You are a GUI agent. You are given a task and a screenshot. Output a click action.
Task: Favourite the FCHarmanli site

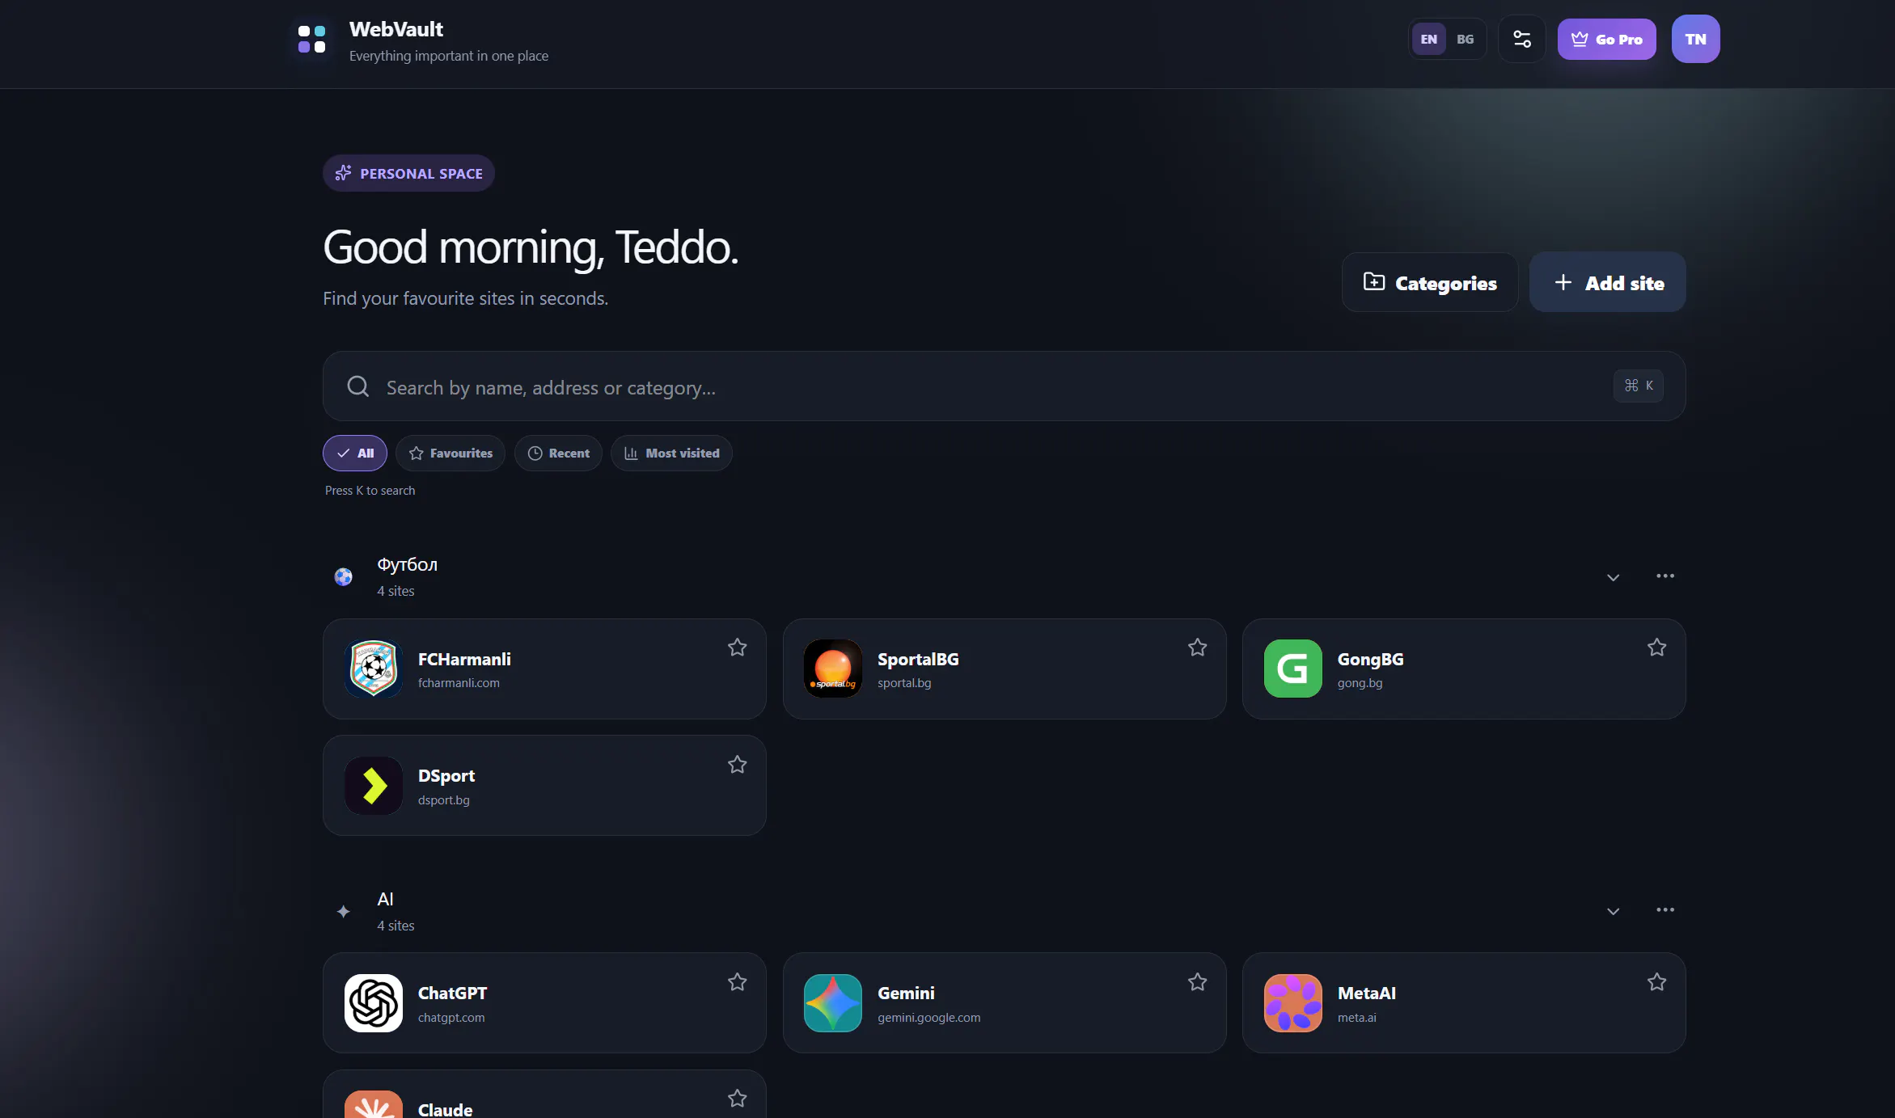[x=737, y=648]
